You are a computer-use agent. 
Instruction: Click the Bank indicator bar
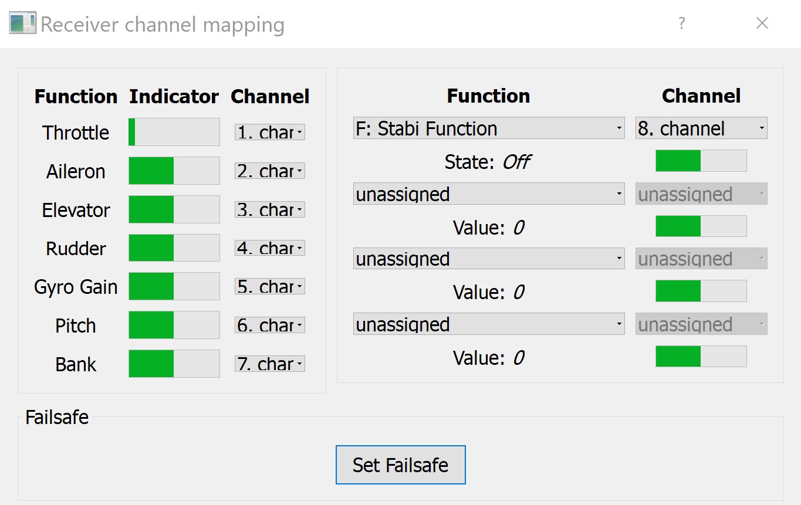point(174,364)
